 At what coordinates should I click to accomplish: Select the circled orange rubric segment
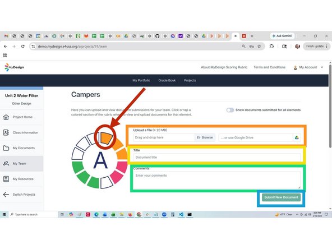point(106,138)
